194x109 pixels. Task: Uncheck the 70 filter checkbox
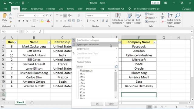81,86
